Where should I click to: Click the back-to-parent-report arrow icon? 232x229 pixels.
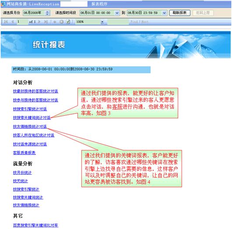(x=55, y=22)
